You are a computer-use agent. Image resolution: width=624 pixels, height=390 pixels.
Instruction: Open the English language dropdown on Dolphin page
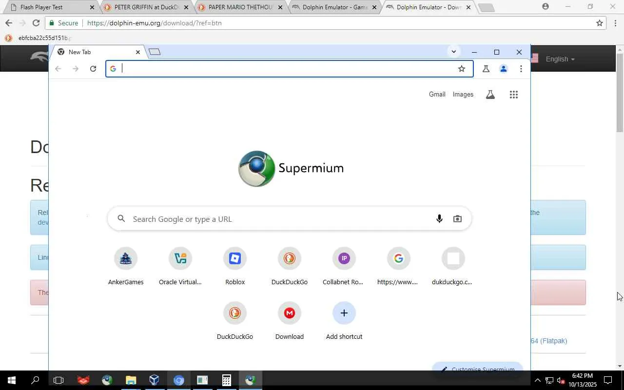tap(560, 59)
